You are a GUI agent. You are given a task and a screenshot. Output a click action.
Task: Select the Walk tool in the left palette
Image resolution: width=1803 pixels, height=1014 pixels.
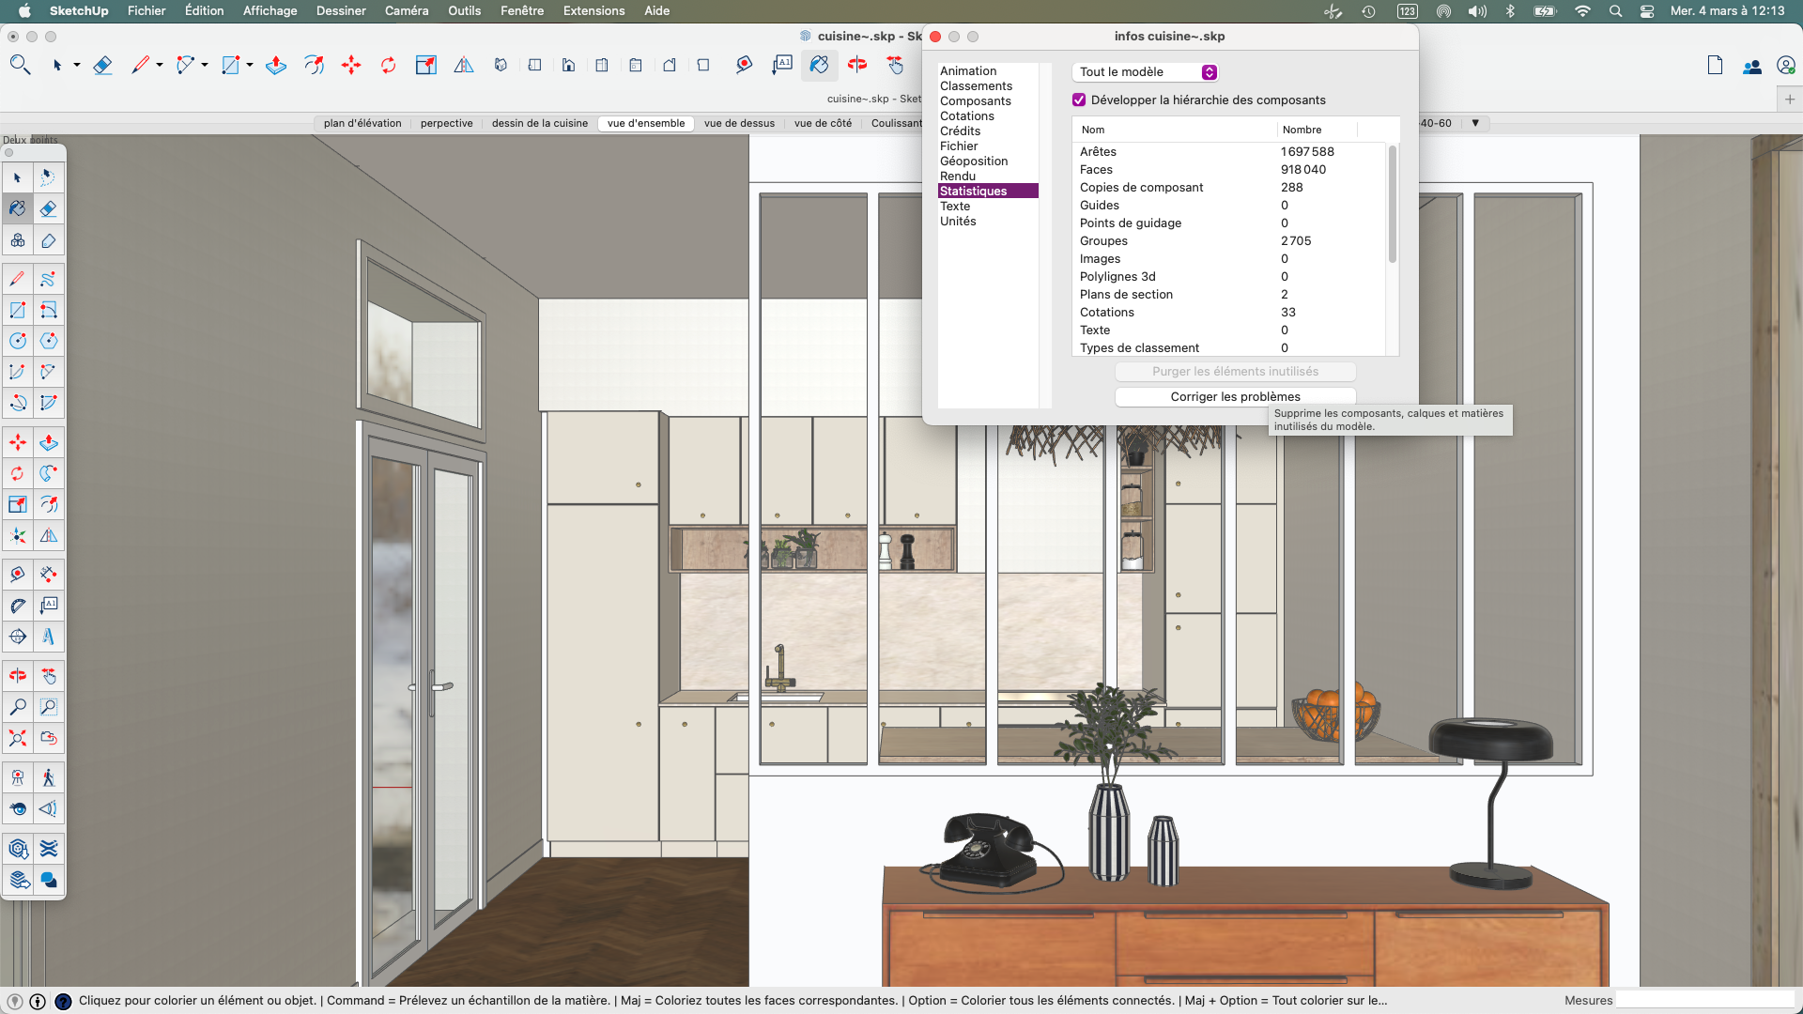click(49, 777)
